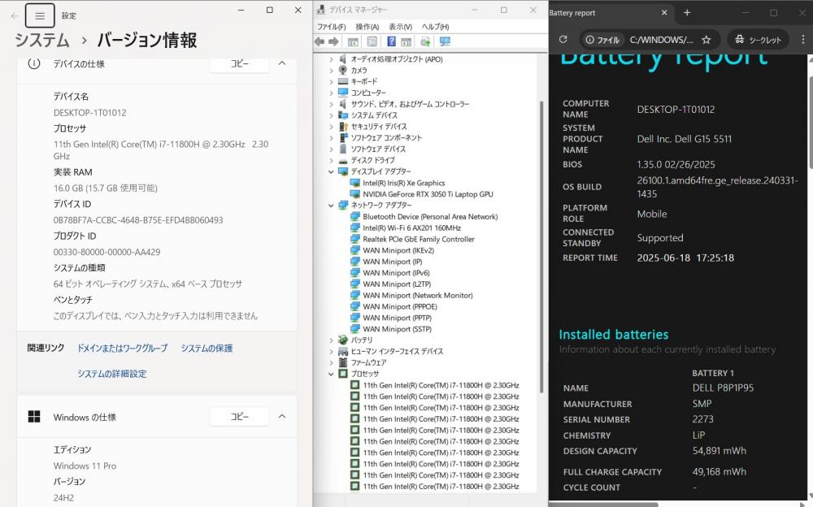Image resolution: width=813 pixels, height=507 pixels.
Task: Select WAN Miniport (Network Monitor) tree item
Action: pos(417,296)
